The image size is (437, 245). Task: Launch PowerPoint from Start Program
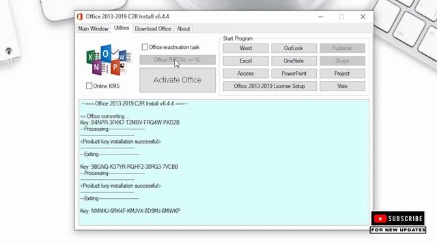[x=294, y=73]
